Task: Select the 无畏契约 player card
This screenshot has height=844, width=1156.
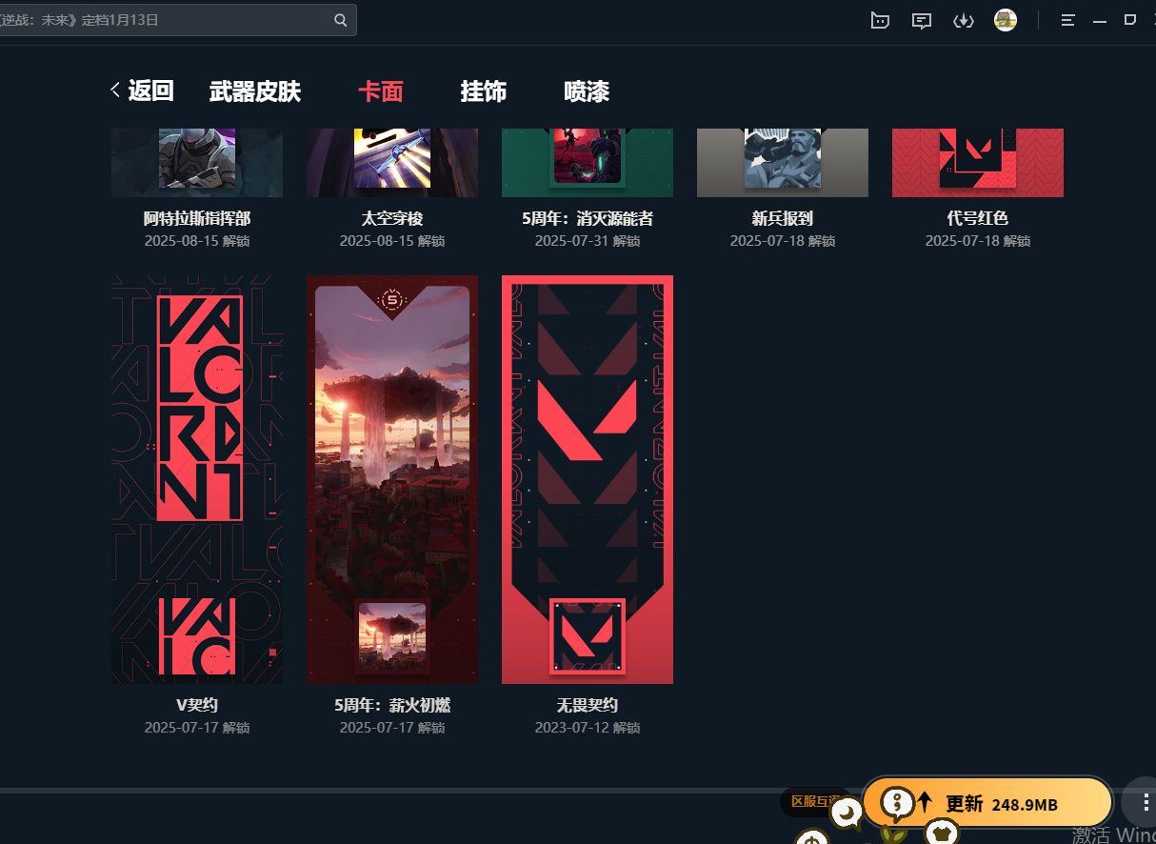Action: click(588, 479)
